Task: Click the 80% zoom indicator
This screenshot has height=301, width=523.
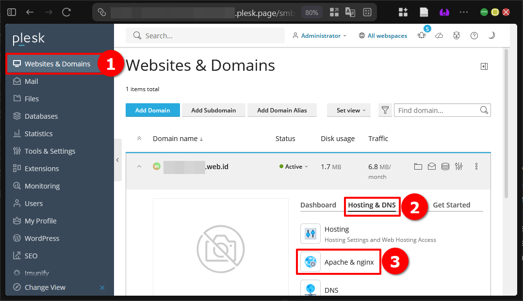Action: point(311,13)
